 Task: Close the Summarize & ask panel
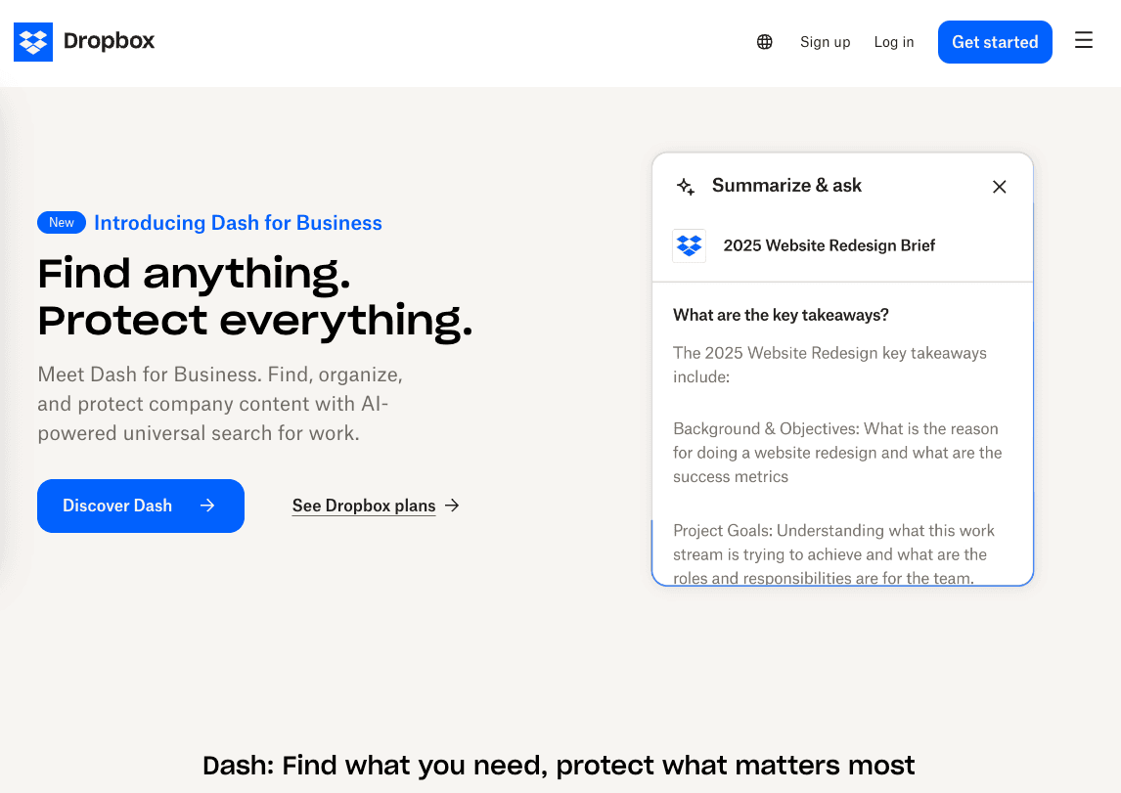[999, 187]
